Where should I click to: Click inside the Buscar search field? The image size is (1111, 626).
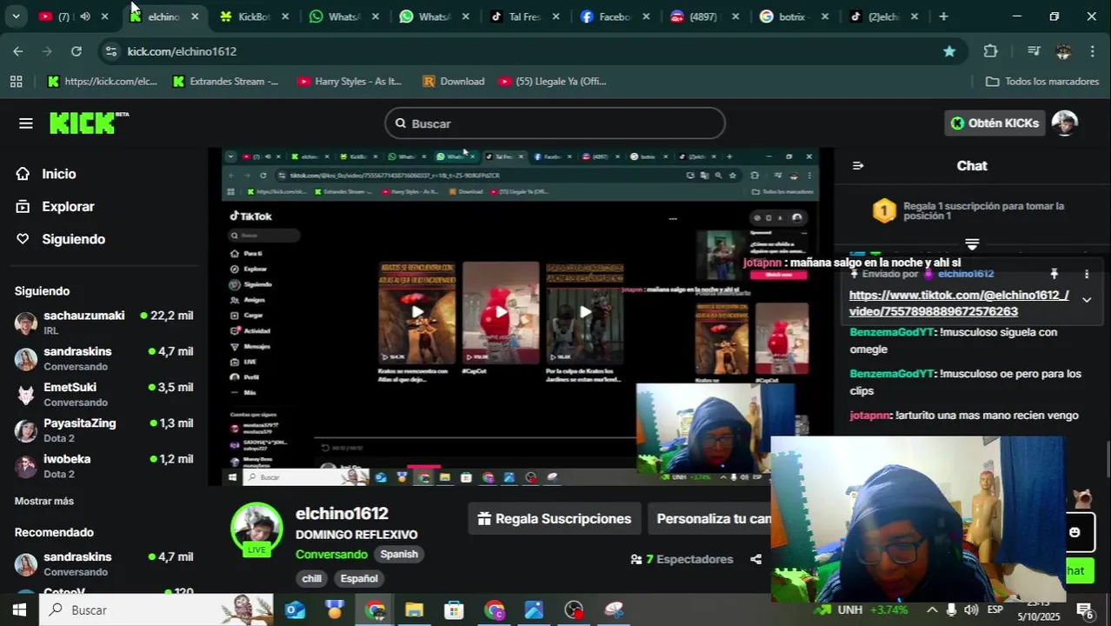tap(555, 123)
